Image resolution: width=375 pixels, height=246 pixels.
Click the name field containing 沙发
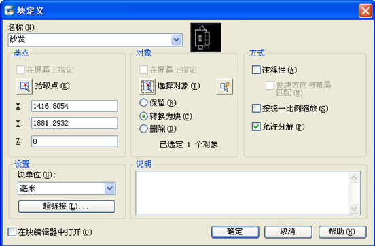tap(95, 39)
